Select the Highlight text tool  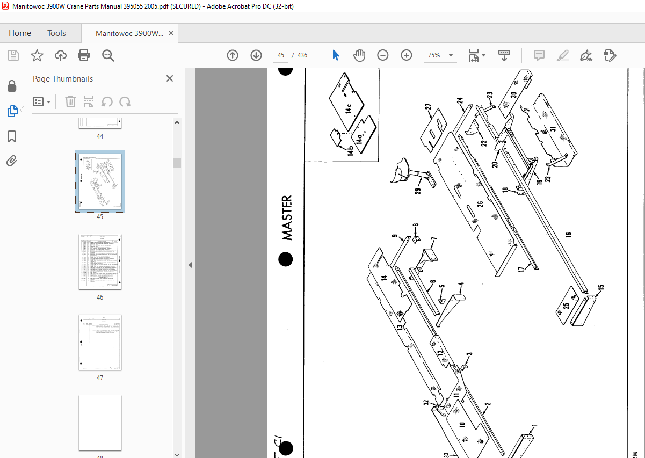(563, 55)
